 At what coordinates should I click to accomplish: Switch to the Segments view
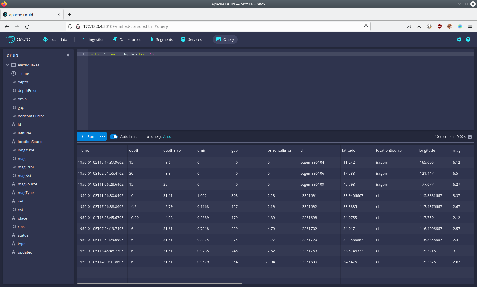pyautogui.click(x=161, y=39)
